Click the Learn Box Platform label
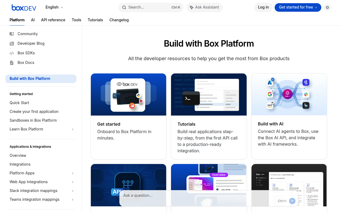Screen dimensions: 341x213 click(x=26, y=129)
